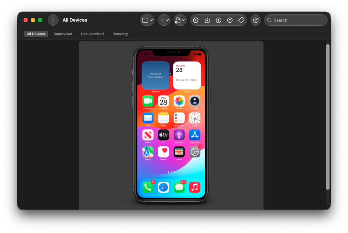Switch to the Supervised tab
The height and width of the screenshot is (233, 348).
point(63,34)
